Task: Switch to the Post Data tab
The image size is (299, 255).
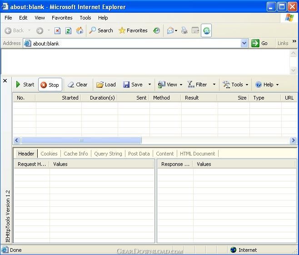Action: pos(139,154)
